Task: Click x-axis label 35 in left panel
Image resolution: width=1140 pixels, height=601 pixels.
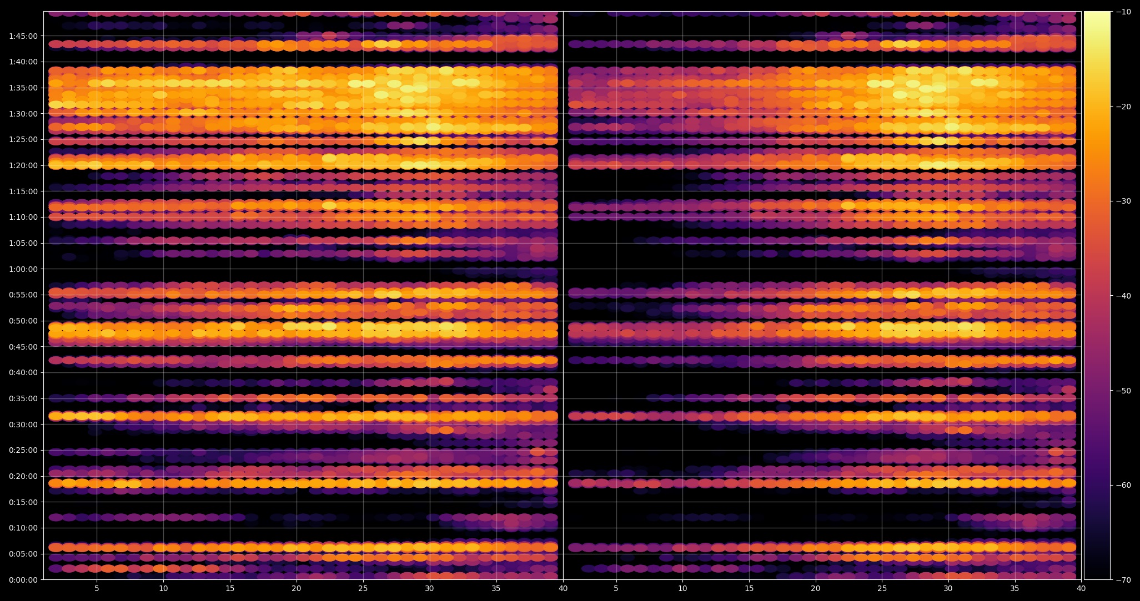Action: [496, 588]
